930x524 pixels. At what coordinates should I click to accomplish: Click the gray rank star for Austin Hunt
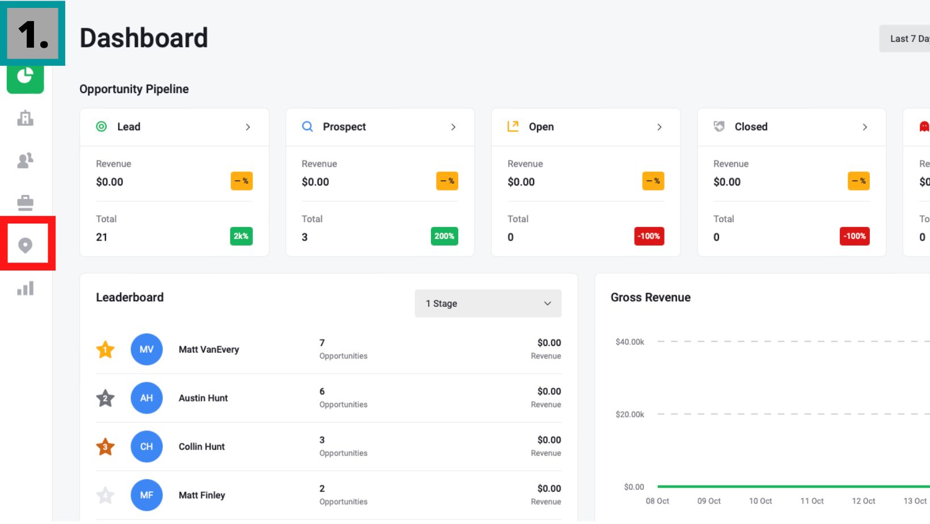click(105, 398)
